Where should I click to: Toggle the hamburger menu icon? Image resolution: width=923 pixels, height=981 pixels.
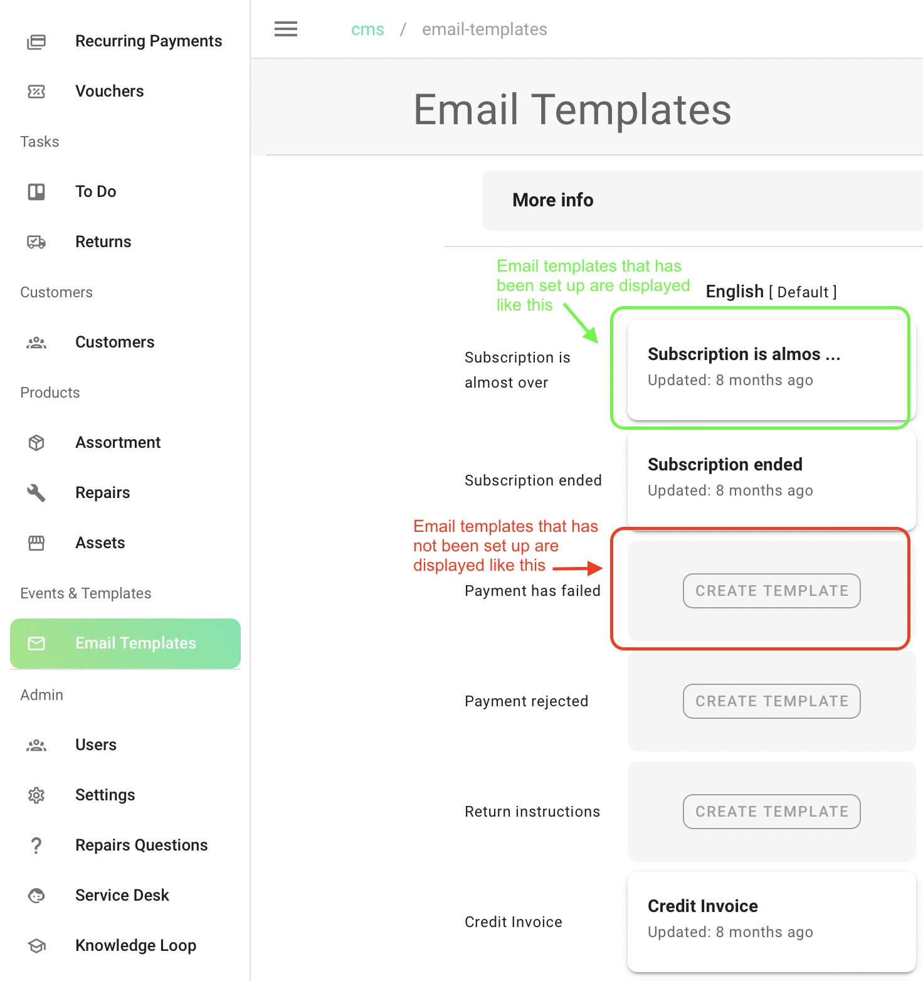pos(286,29)
